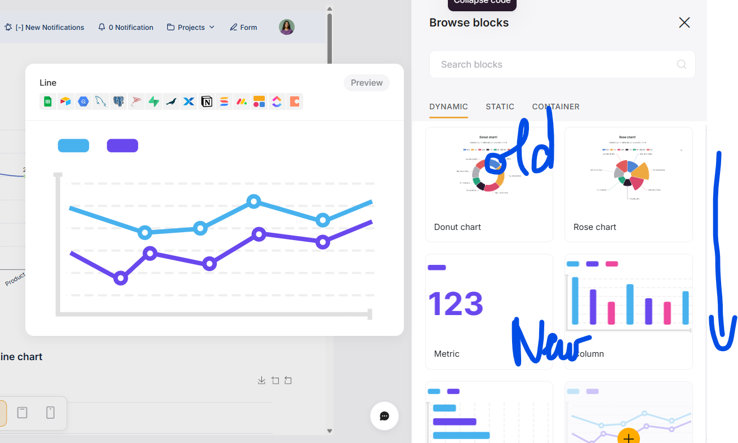Switch to tablet device view
738x443 pixels.
pyautogui.click(x=22, y=413)
